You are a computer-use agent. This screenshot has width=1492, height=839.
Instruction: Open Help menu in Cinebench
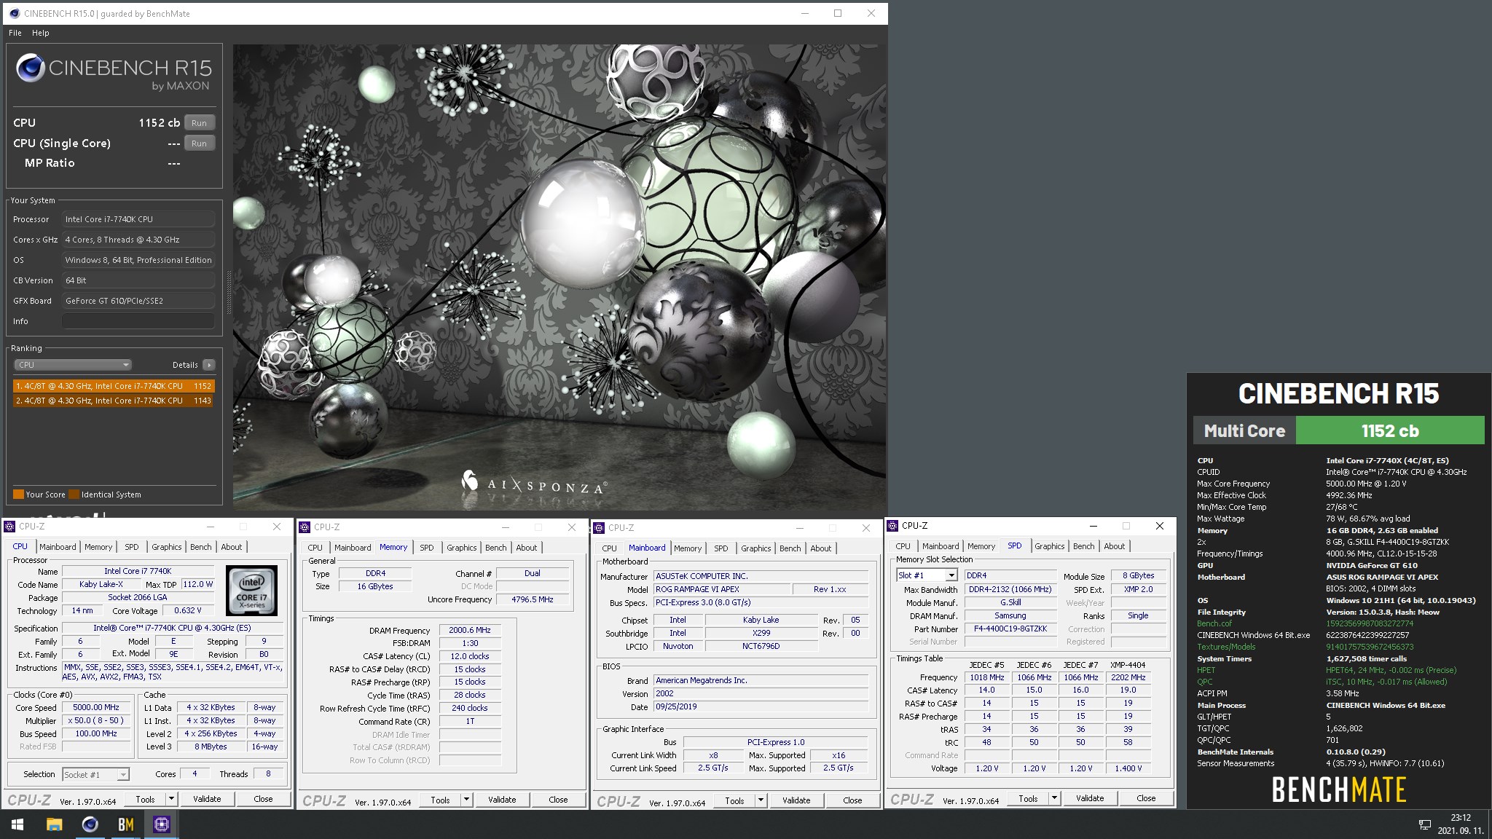[x=41, y=33]
